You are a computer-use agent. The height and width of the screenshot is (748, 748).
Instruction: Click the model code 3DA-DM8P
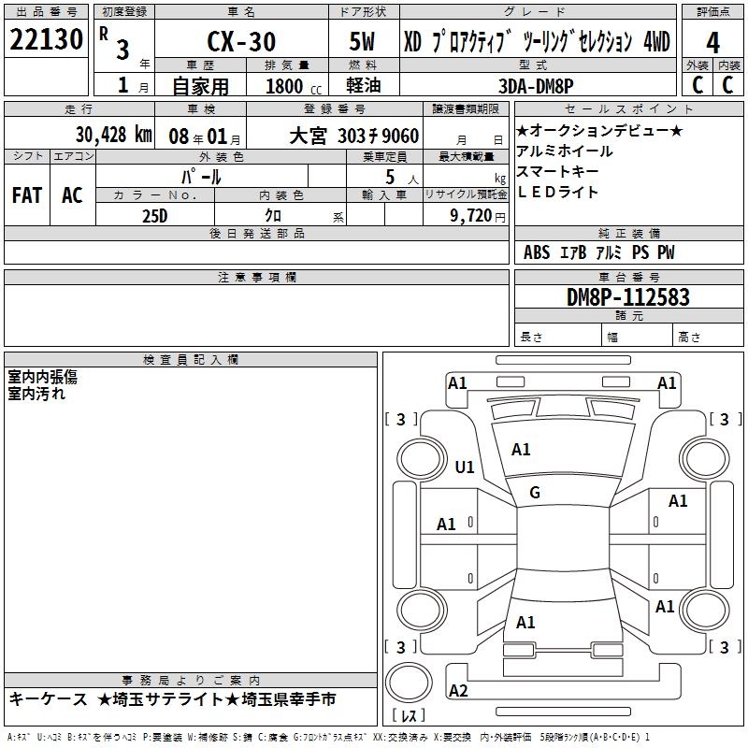pyautogui.click(x=536, y=86)
